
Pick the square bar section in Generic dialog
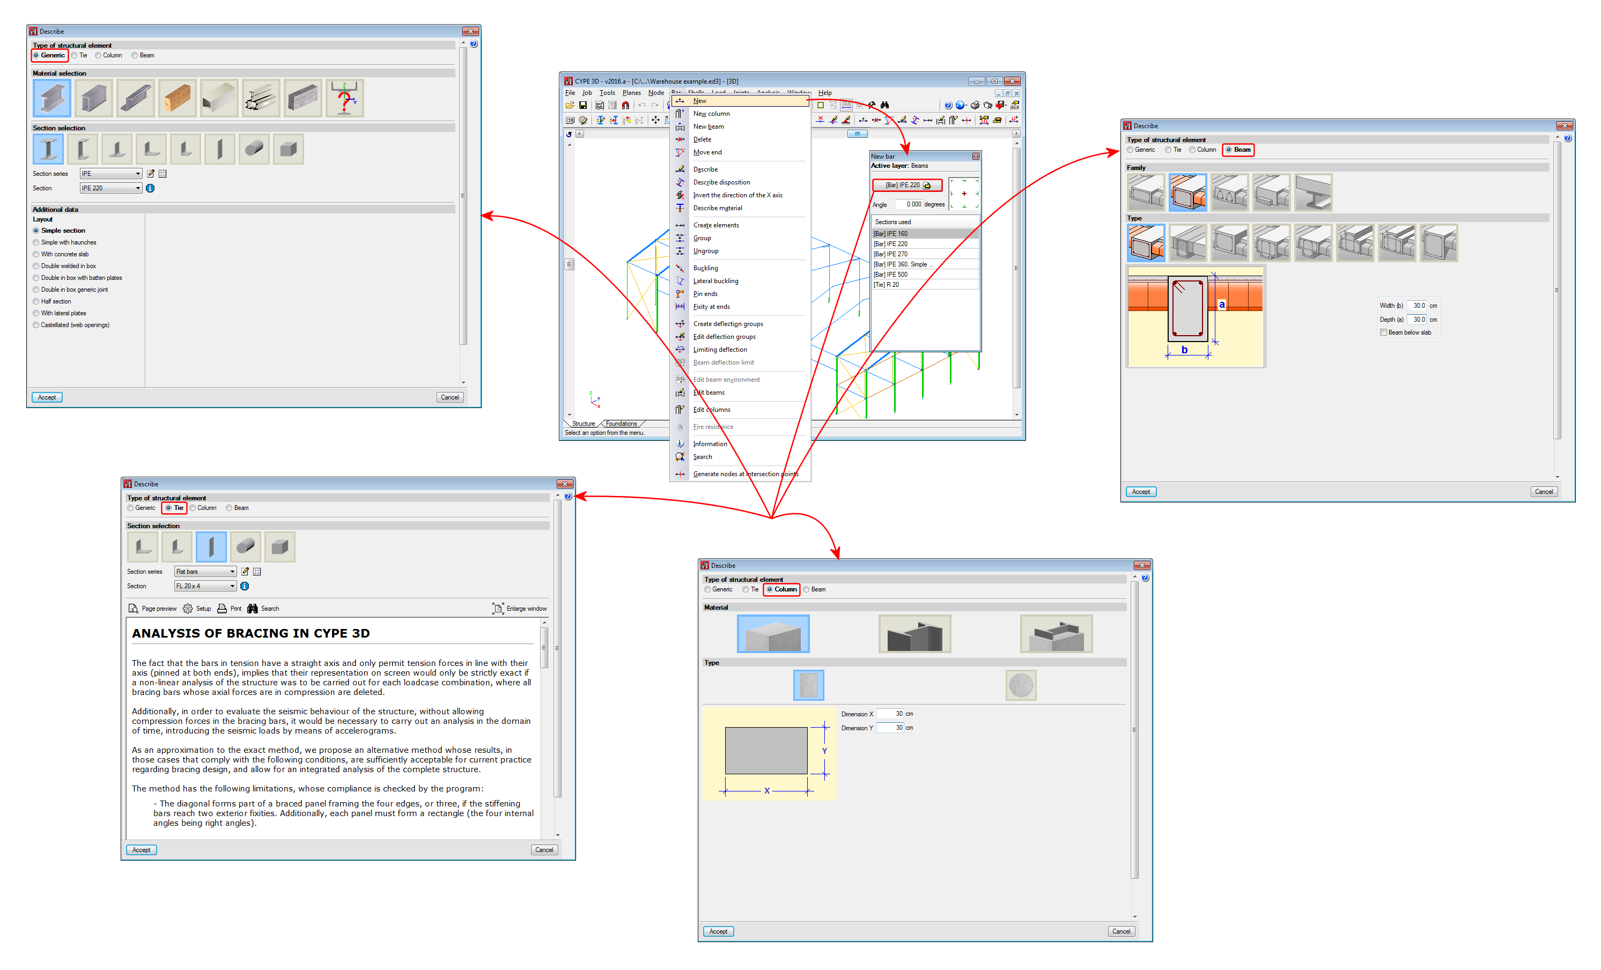(x=289, y=149)
